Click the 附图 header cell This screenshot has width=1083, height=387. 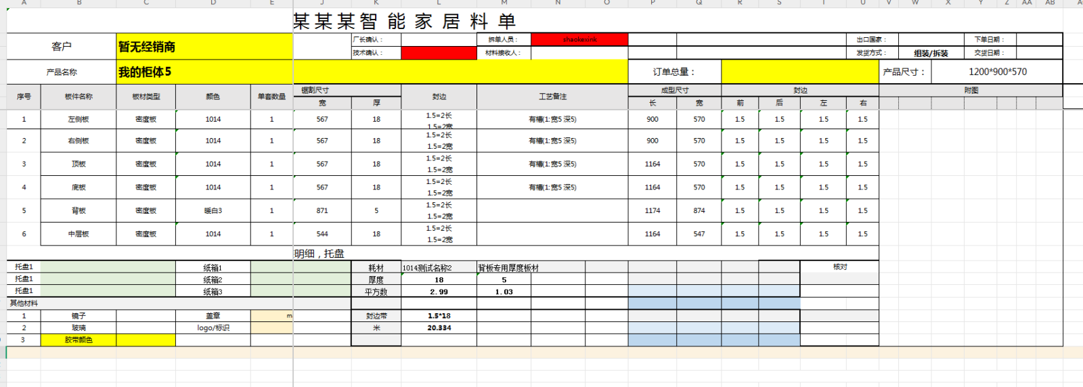[x=971, y=90]
